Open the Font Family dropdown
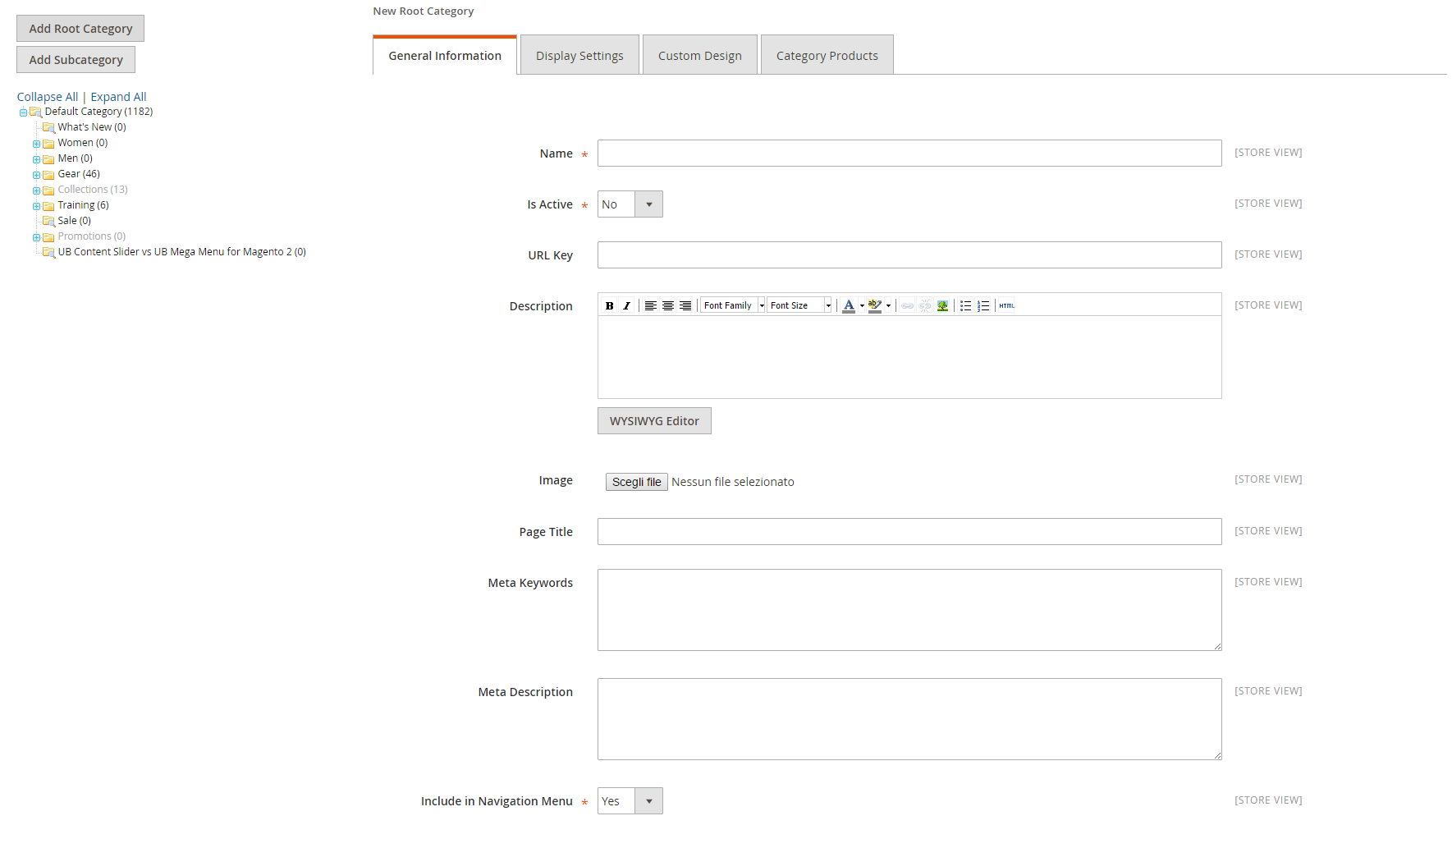 (x=733, y=305)
